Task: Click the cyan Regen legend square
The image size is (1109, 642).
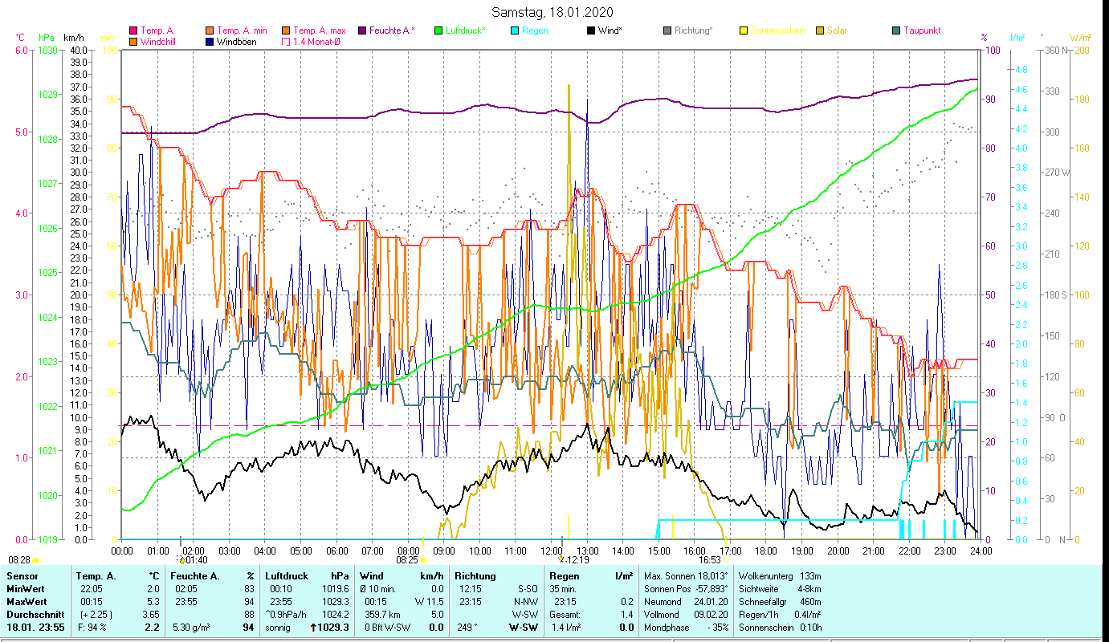Action: 515,30
